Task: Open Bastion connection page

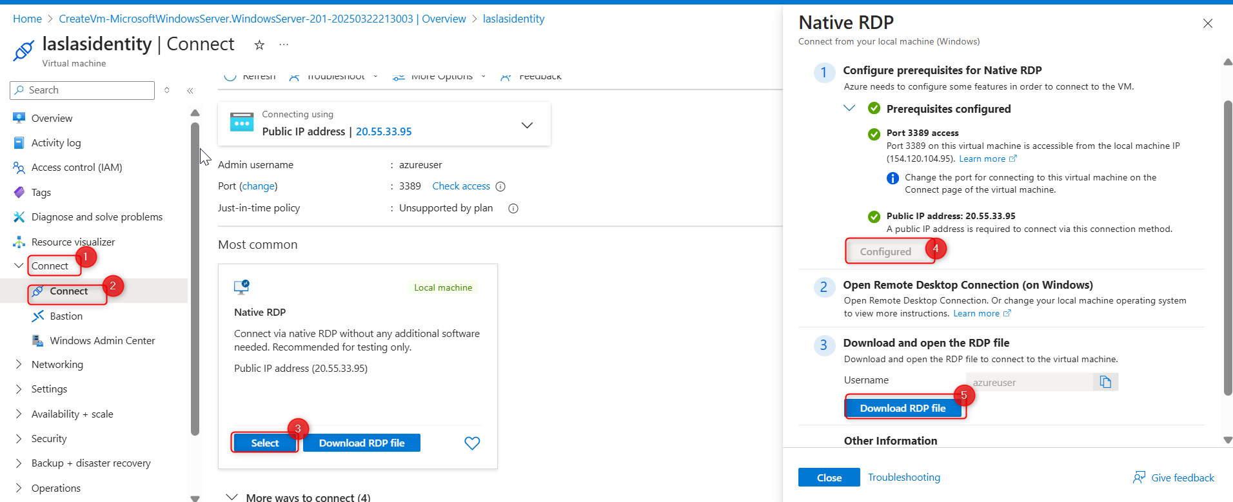Action: 66,316
